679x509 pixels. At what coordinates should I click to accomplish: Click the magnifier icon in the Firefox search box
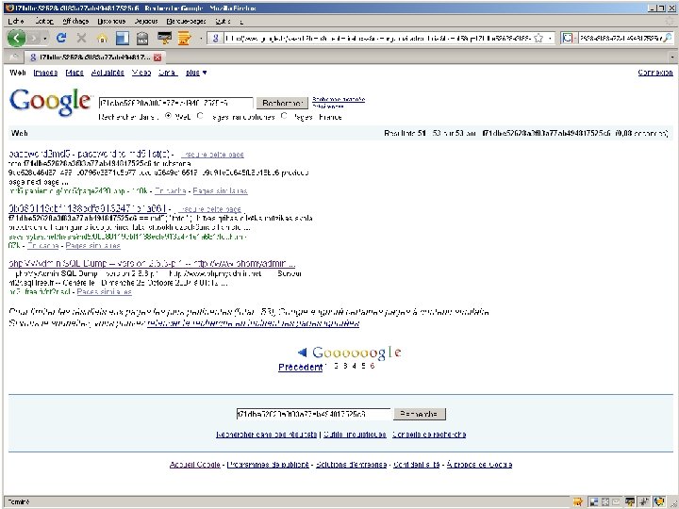click(668, 39)
